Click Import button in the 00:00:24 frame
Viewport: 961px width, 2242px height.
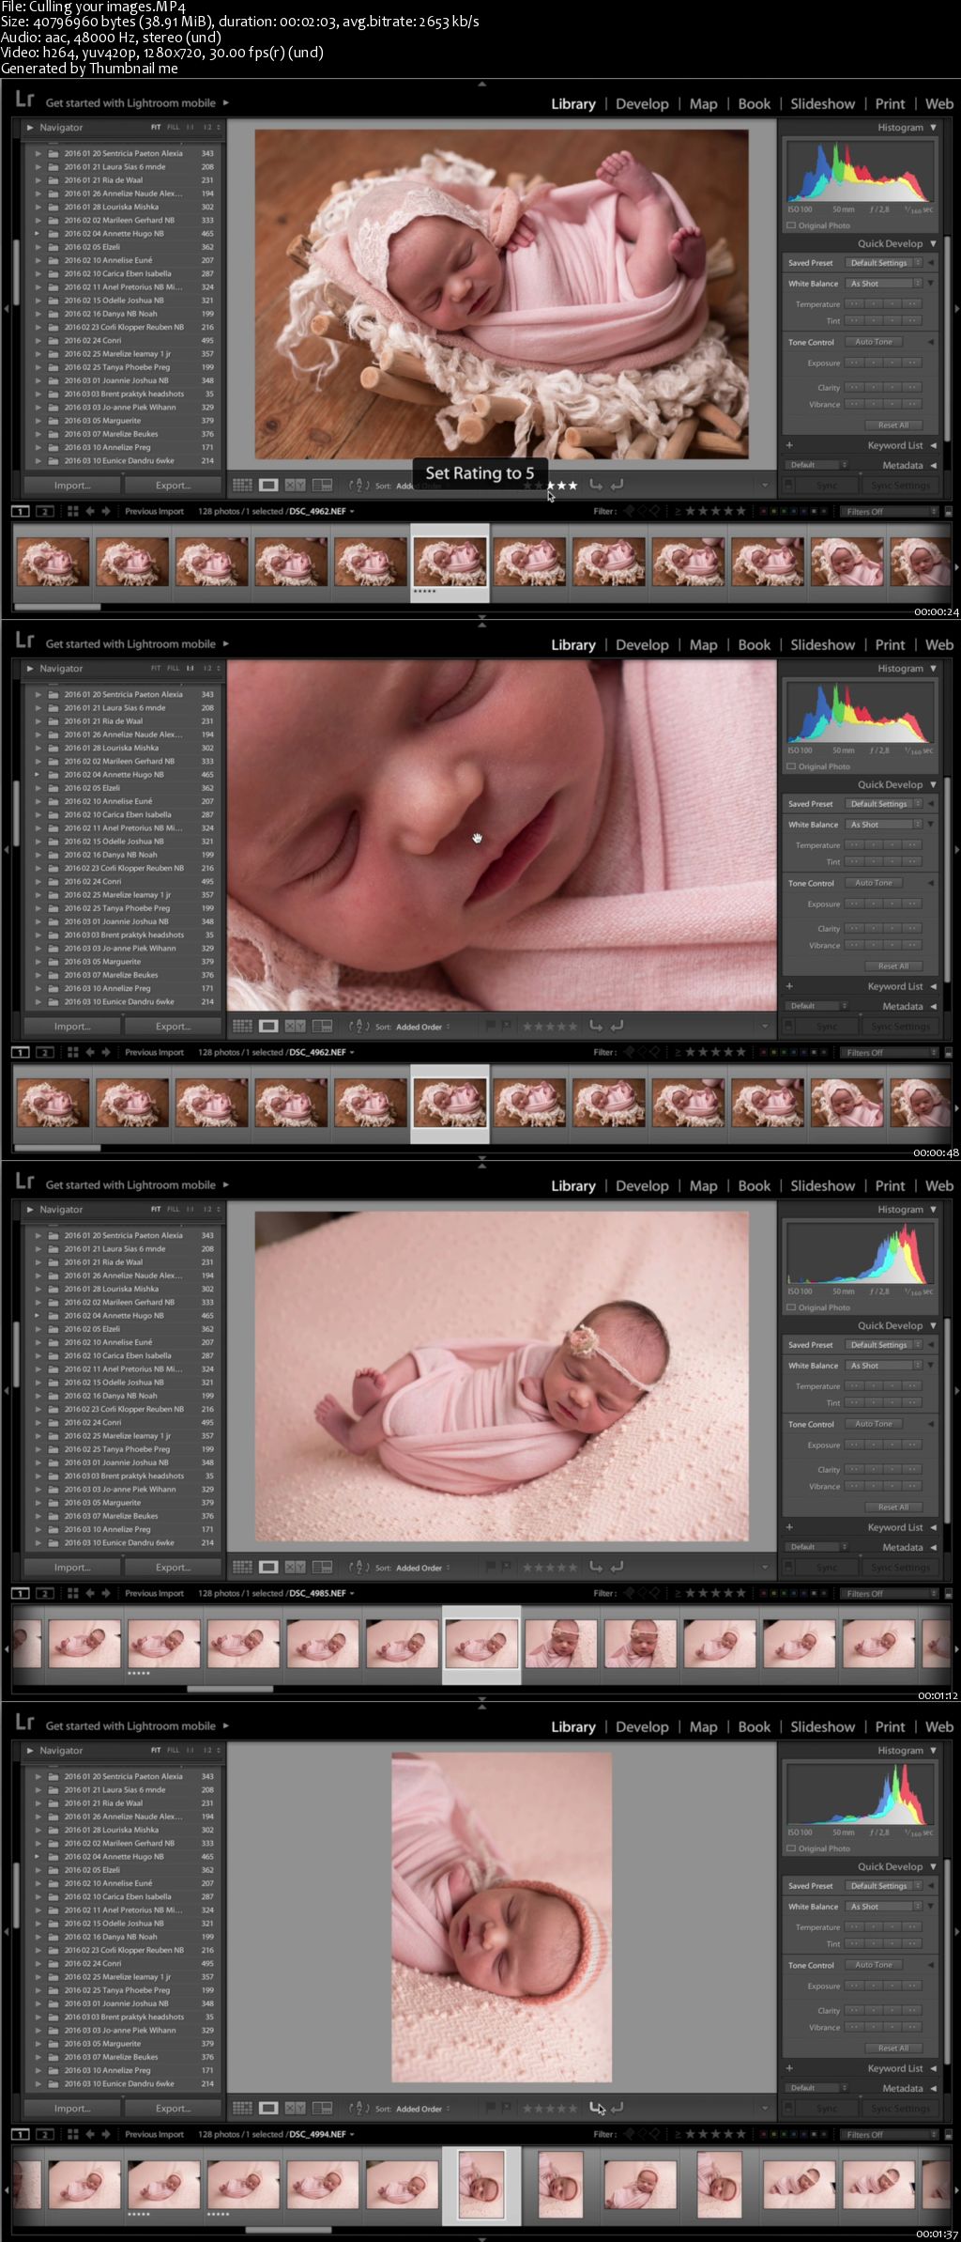72,486
